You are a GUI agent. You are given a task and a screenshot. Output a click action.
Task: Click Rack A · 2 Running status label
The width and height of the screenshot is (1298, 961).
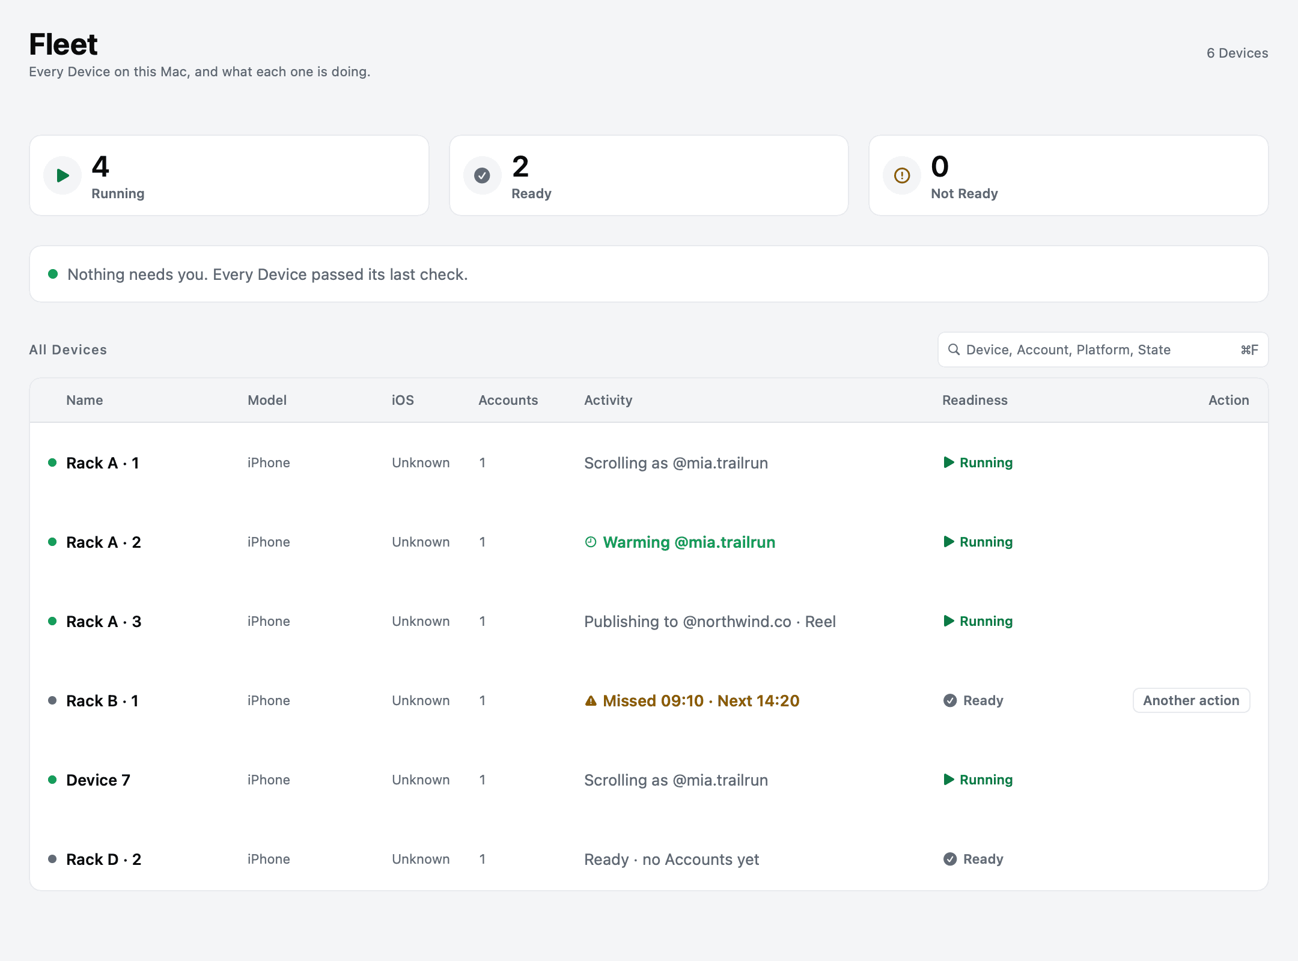point(986,542)
